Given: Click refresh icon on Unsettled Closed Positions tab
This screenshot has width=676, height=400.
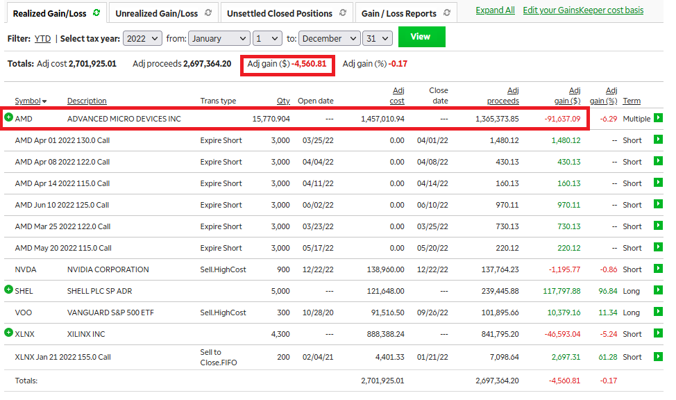Looking at the screenshot, I should (342, 13).
